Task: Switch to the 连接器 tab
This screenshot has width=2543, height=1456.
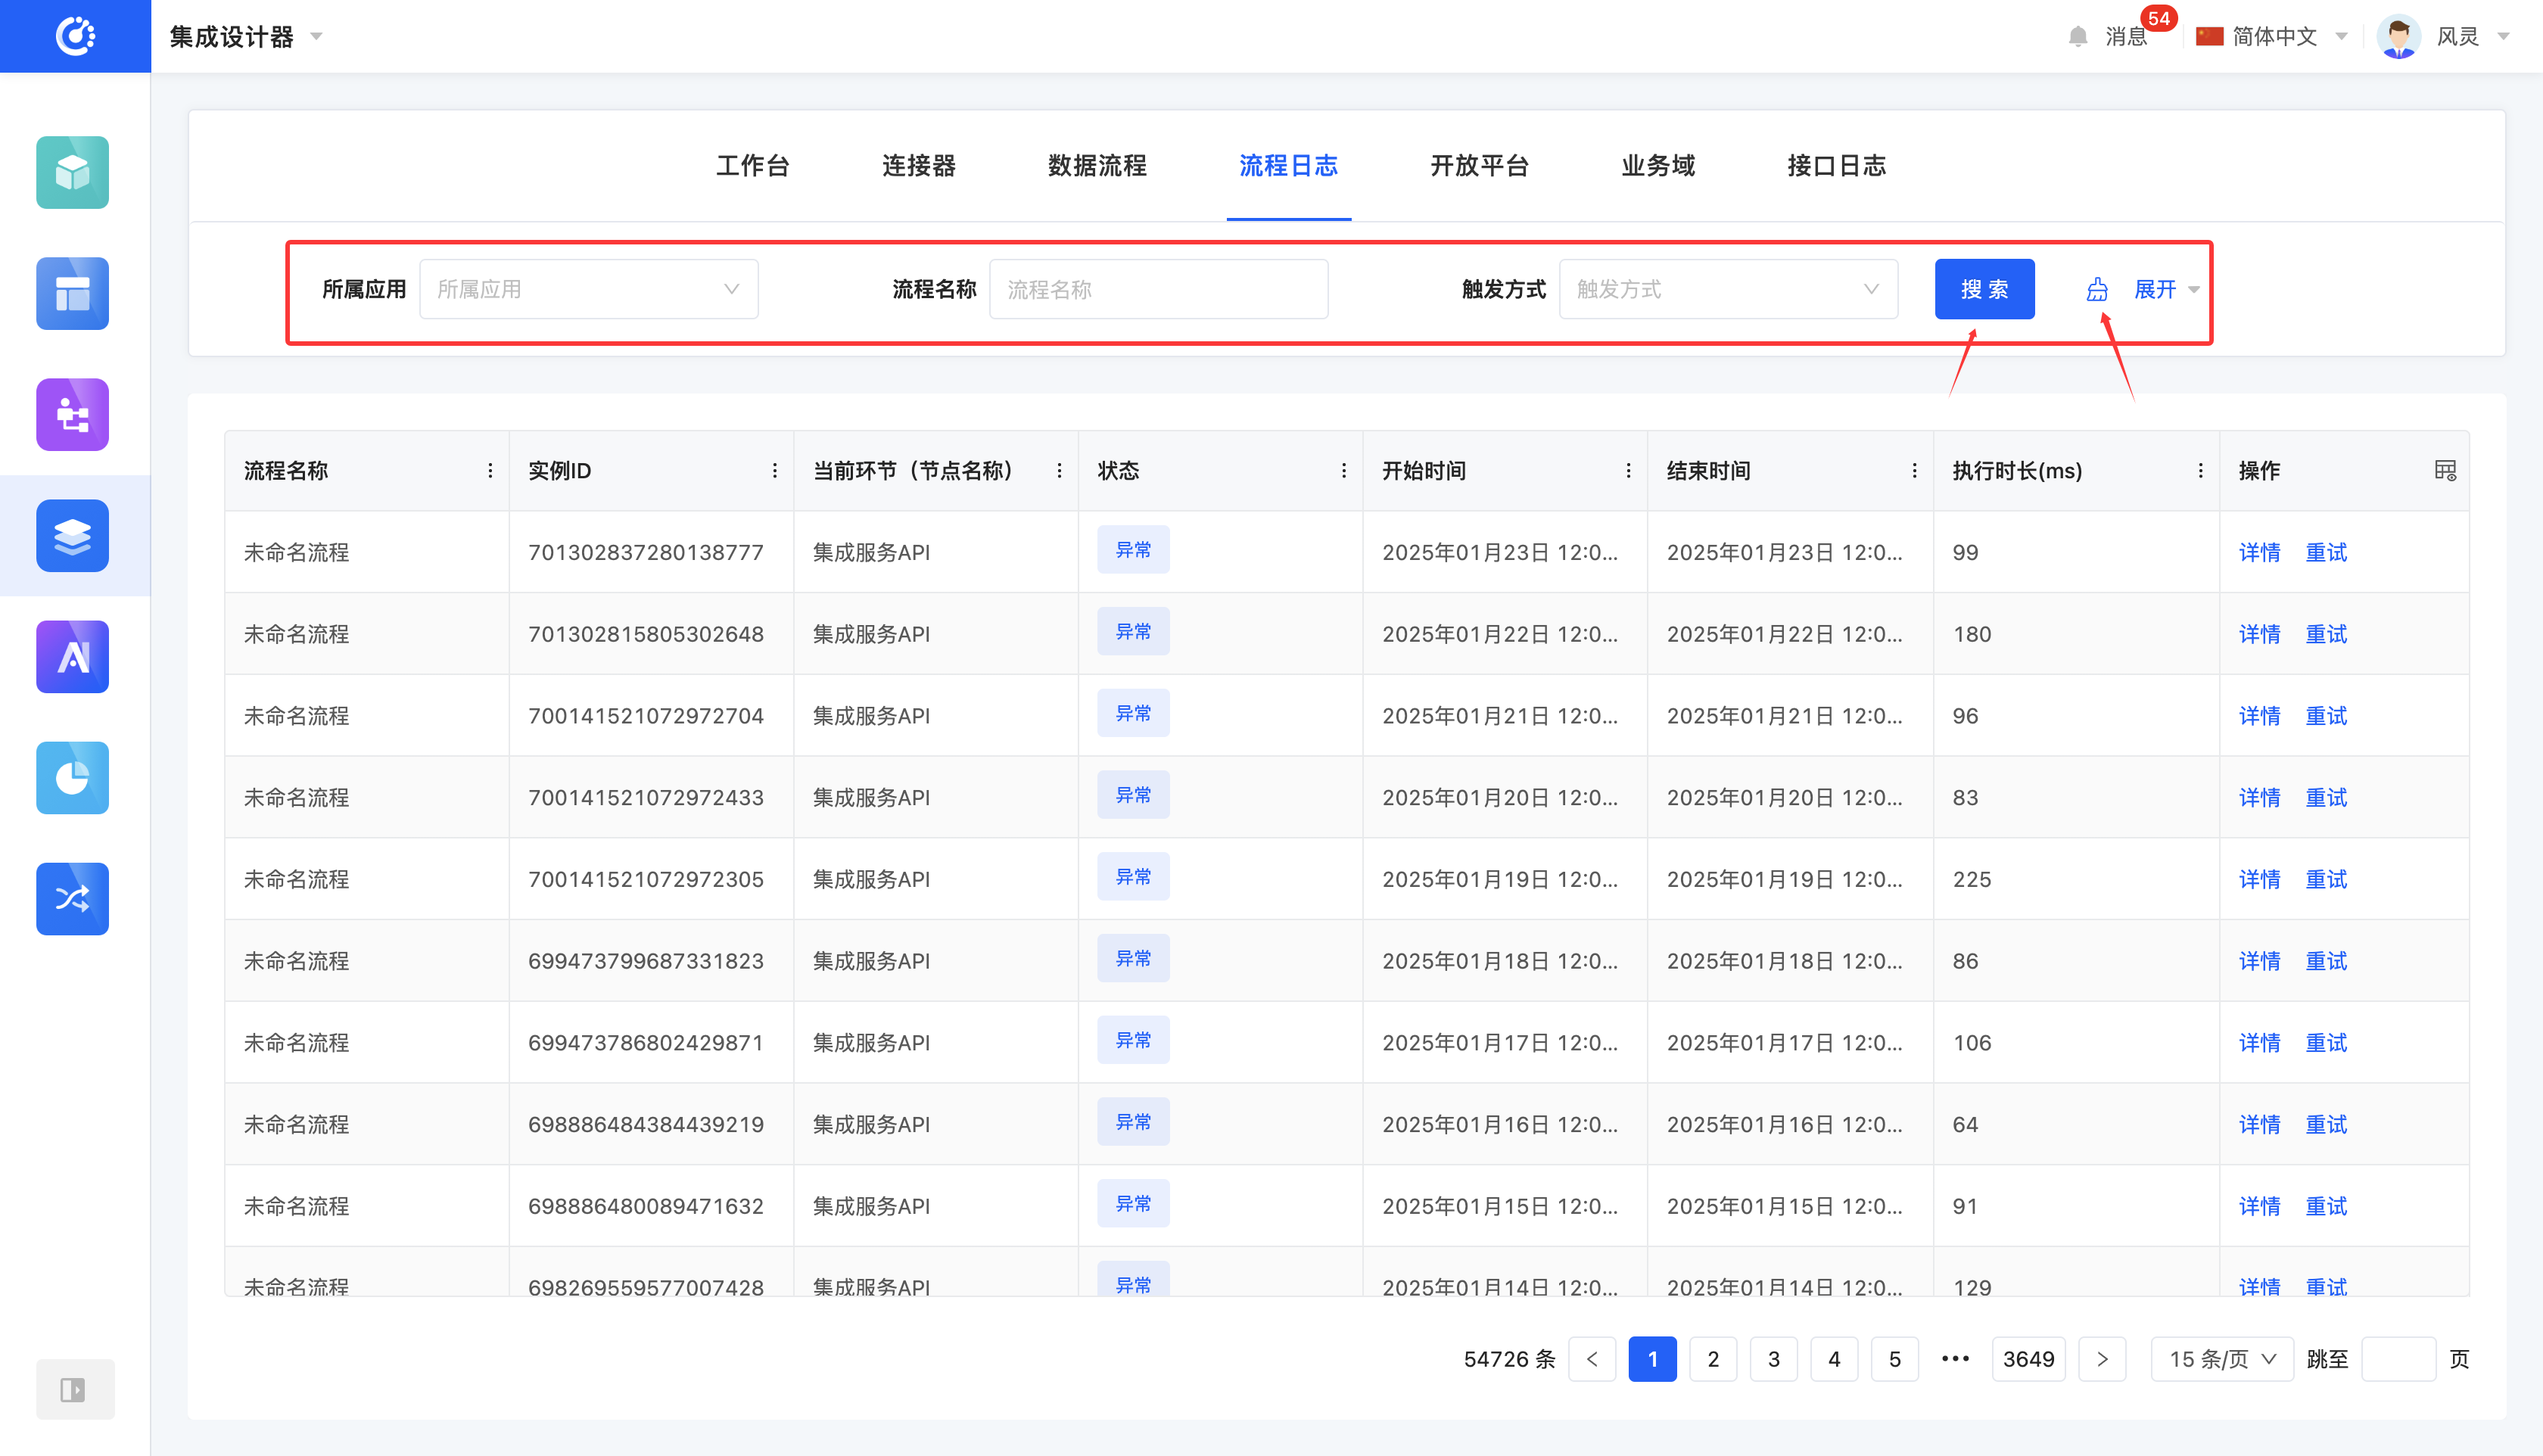Action: coord(918,165)
